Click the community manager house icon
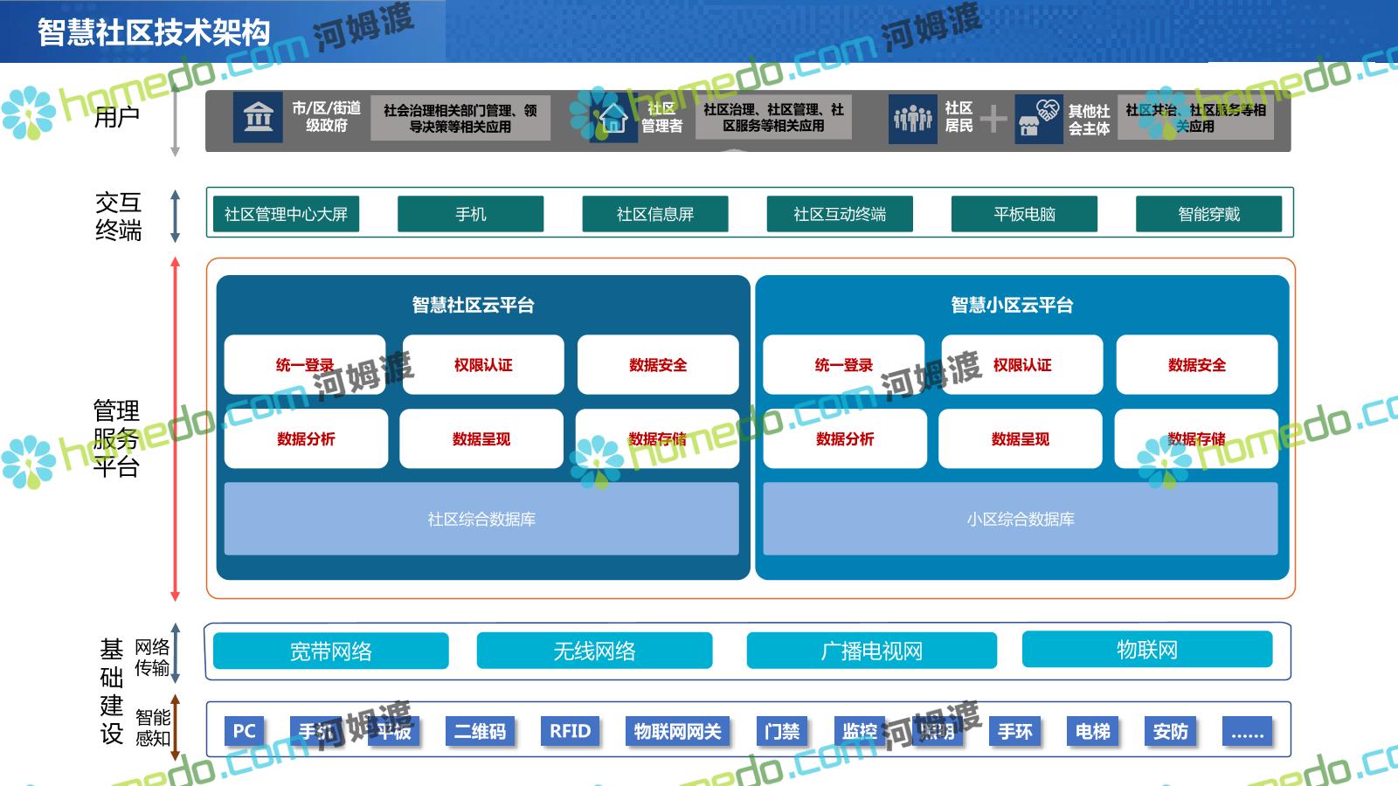The height and width of the screenshot is (786, 1398). click(612, 119)
